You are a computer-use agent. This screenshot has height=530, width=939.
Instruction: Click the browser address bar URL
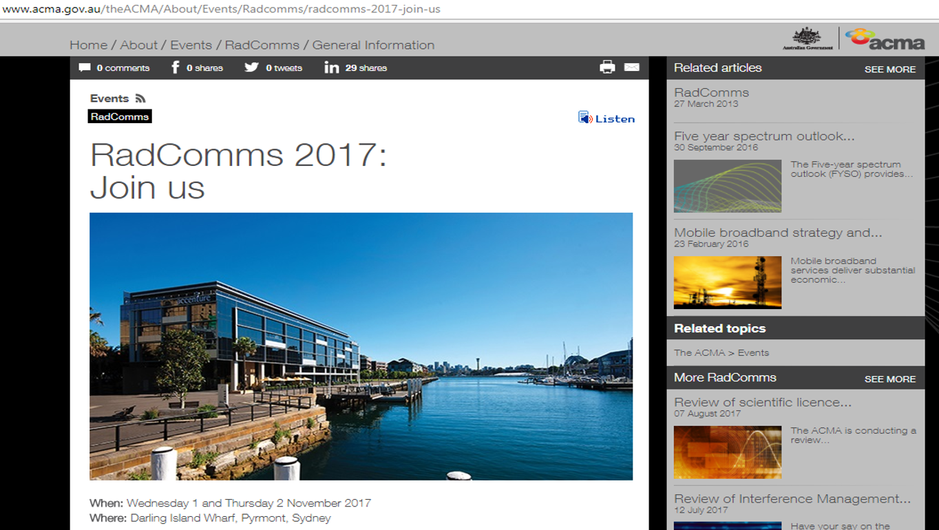click(221, 9)
